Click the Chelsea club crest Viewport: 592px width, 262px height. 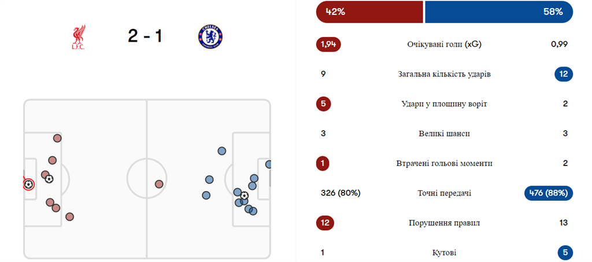pyautogui.click(x=209, y=36)
